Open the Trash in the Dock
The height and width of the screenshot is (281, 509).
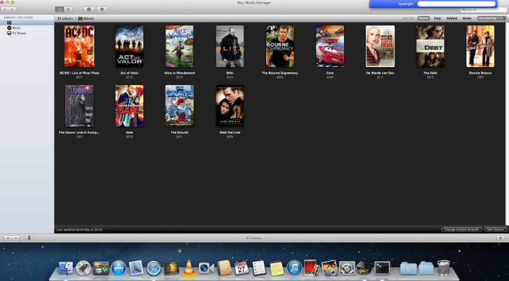click(443, 268)
